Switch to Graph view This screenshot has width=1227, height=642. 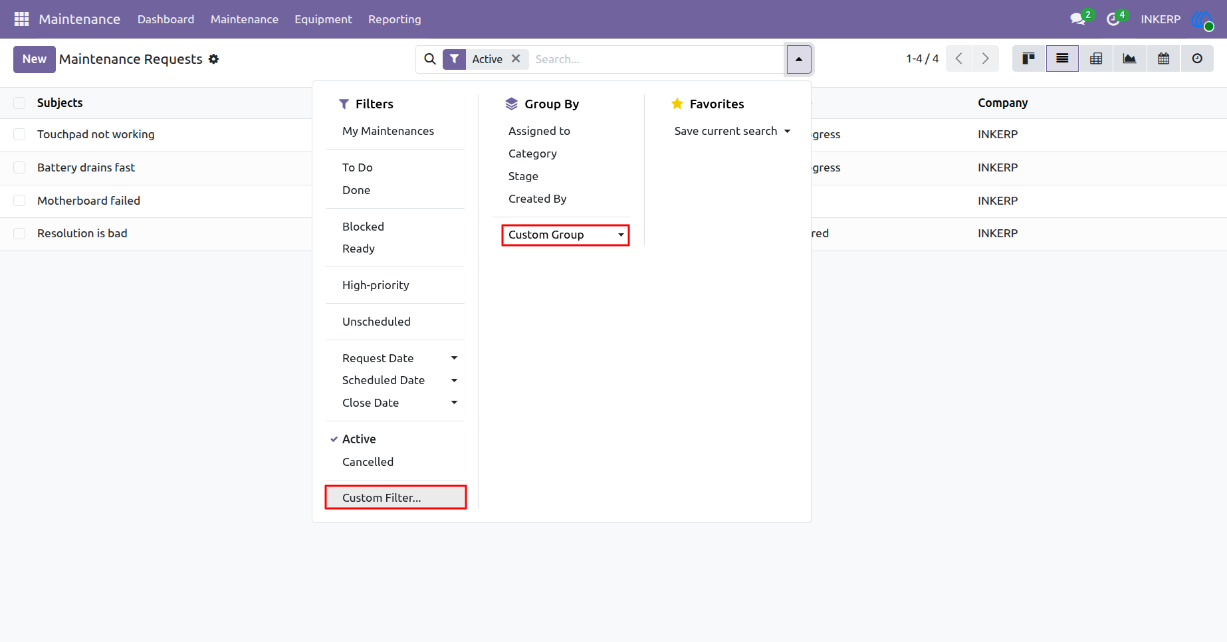coord(1129,58)
